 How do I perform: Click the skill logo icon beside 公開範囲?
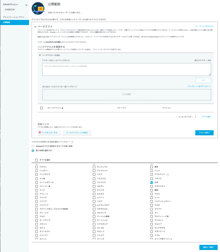(x=37, y=8)
